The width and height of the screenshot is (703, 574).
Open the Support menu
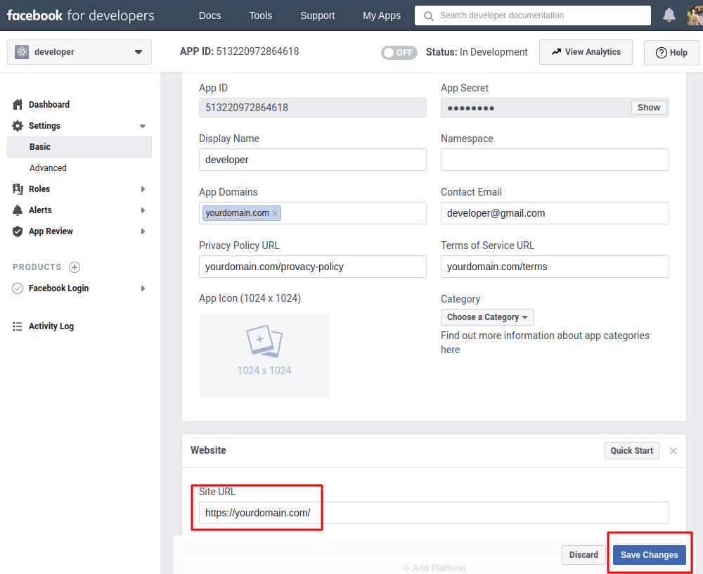click(x=318, y=15)
